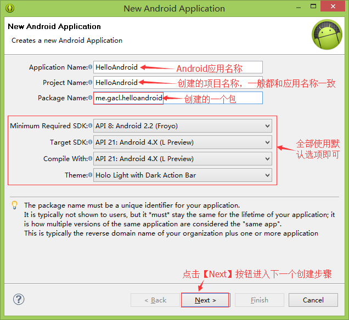Image resolution: width=349 pixels, height=320 pixels.
Task: Maximize the New Android Application window
Action: pyautogui.click(x=313, y=6)
